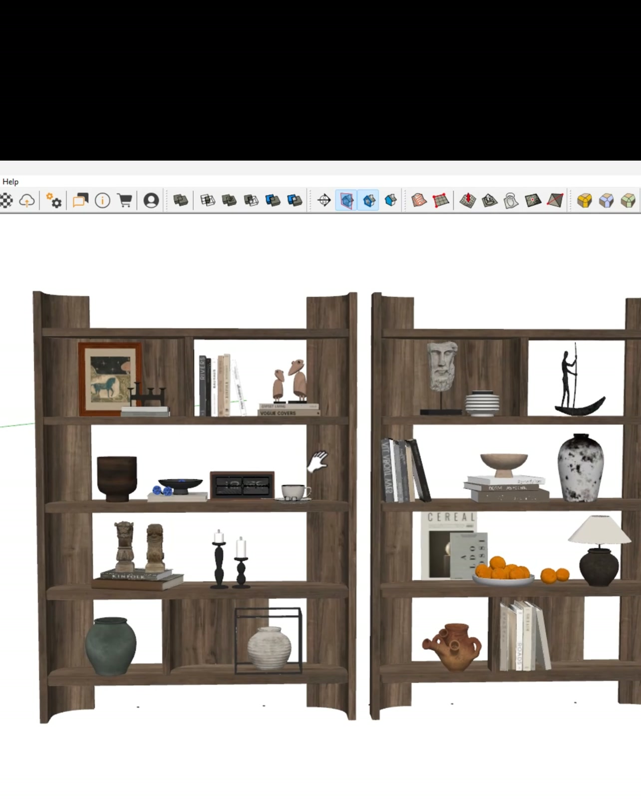Select the Outer Shell solid tool

coord(181,201)
